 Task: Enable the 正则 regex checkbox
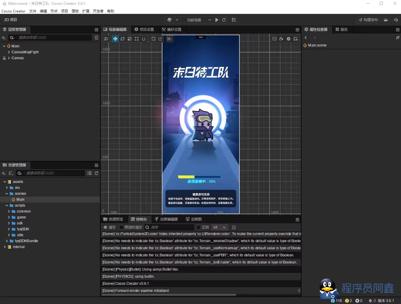(x=198, y=227)
